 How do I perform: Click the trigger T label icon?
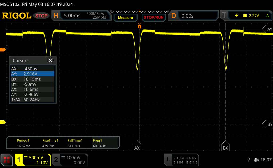224,15
